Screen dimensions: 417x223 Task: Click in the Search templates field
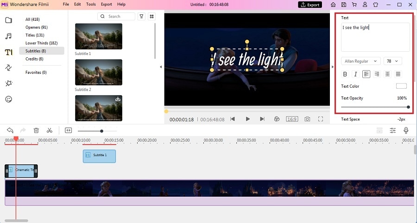pyautogui.click(x=116, y=17)
